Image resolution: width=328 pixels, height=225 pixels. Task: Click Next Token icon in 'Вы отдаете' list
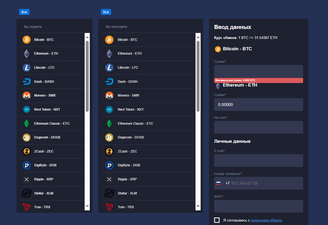26,110
